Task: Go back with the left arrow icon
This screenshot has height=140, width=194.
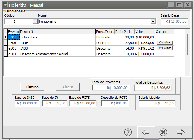Action: click(x=146, y=132)
